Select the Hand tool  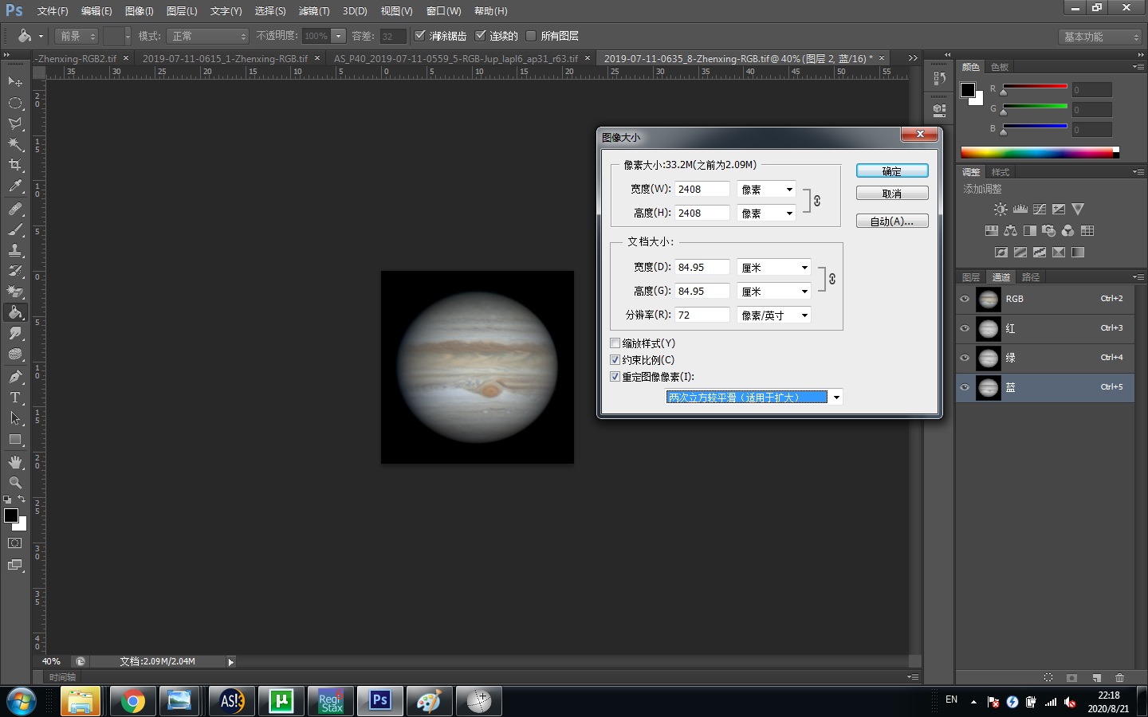pos(15,461)
